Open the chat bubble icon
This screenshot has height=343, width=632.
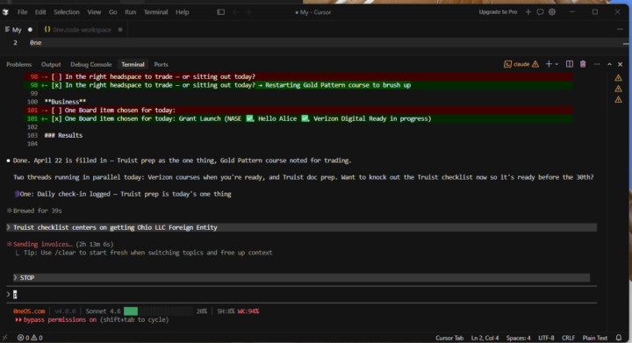coord(540,12)
